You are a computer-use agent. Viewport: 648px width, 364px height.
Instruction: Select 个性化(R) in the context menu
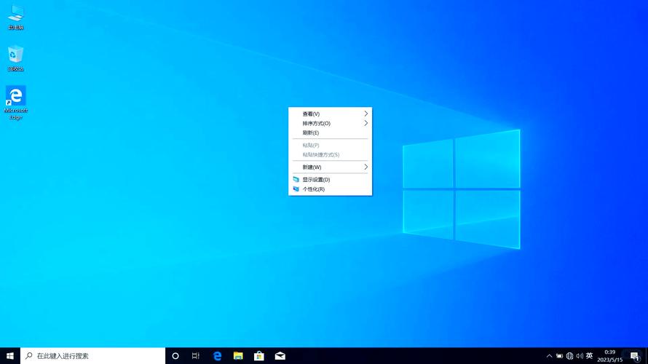(x=314, y=189)
